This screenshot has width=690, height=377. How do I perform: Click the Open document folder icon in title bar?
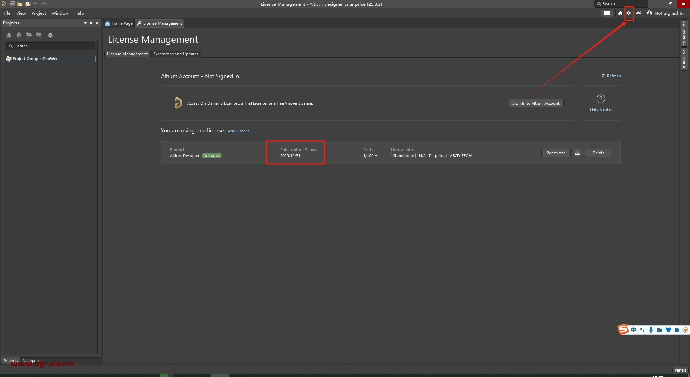pyautogui.click(x=20, y=4)
